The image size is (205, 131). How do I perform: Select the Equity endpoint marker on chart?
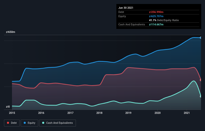[x=201, y=38]
